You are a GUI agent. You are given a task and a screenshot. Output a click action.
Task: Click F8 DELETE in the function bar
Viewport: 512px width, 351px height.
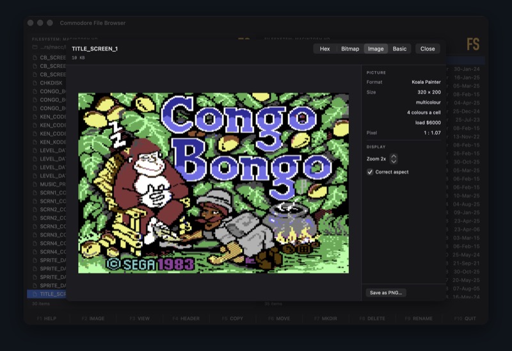click(x=372, y=318)
